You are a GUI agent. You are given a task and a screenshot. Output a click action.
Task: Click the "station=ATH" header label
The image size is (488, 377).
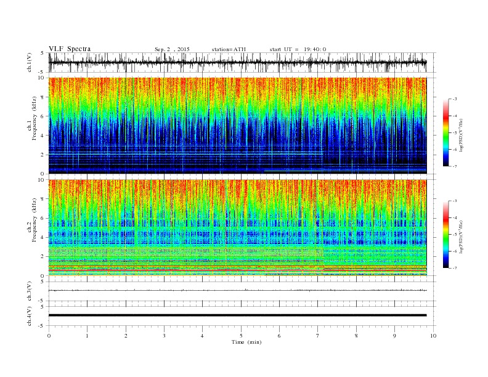pyautogui.click(x=229, y=49)
